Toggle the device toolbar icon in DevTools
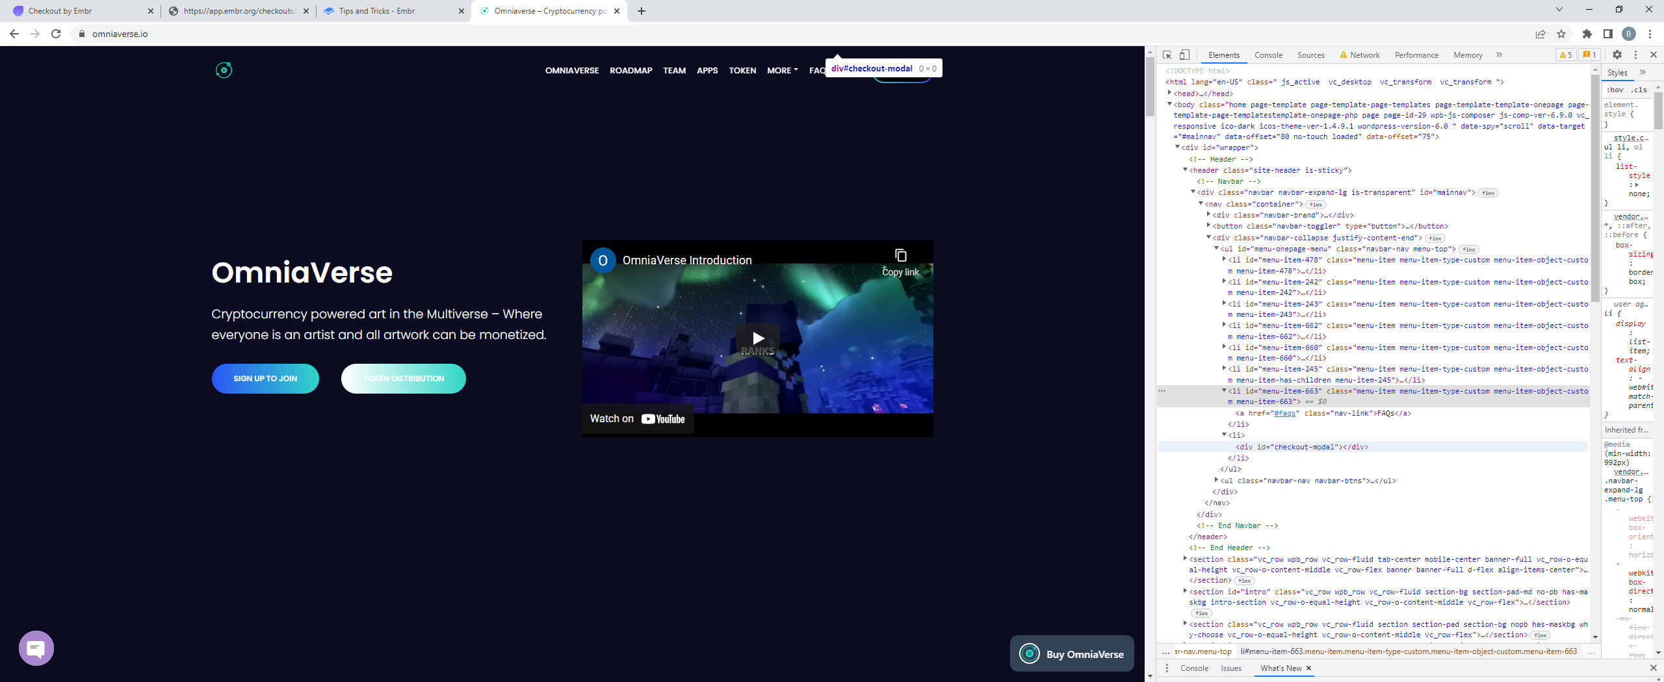 [x=1184, y=55]
